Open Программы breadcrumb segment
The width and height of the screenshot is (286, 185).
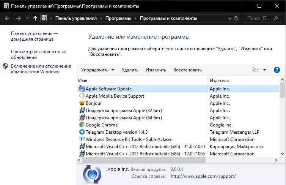click(118, 18)
